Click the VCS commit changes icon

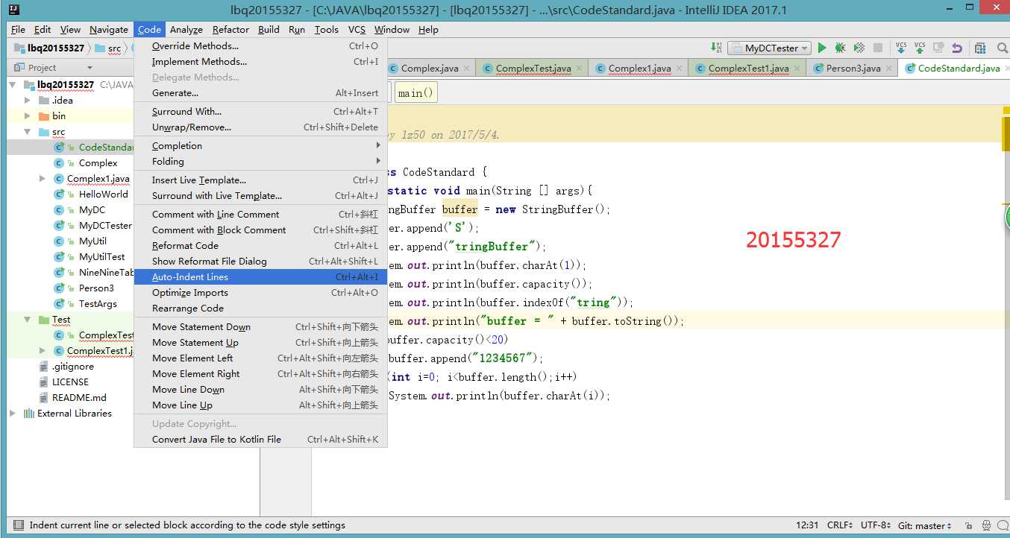pos(920,48)
